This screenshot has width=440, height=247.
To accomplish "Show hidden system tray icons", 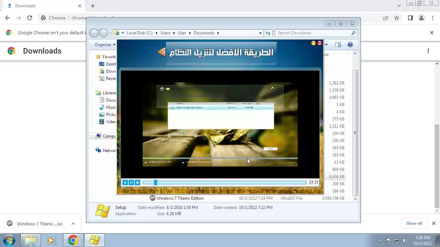I will click(x=380, y=240).
